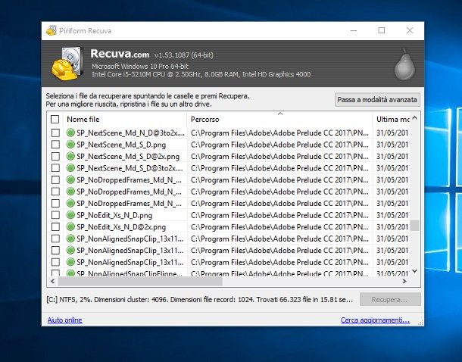This screenshot has width=462, height=362.
Task: Click path cell of SP_NextScene_Md_S_D.png row
Action: pyautogui.click(x=279, y=145)
